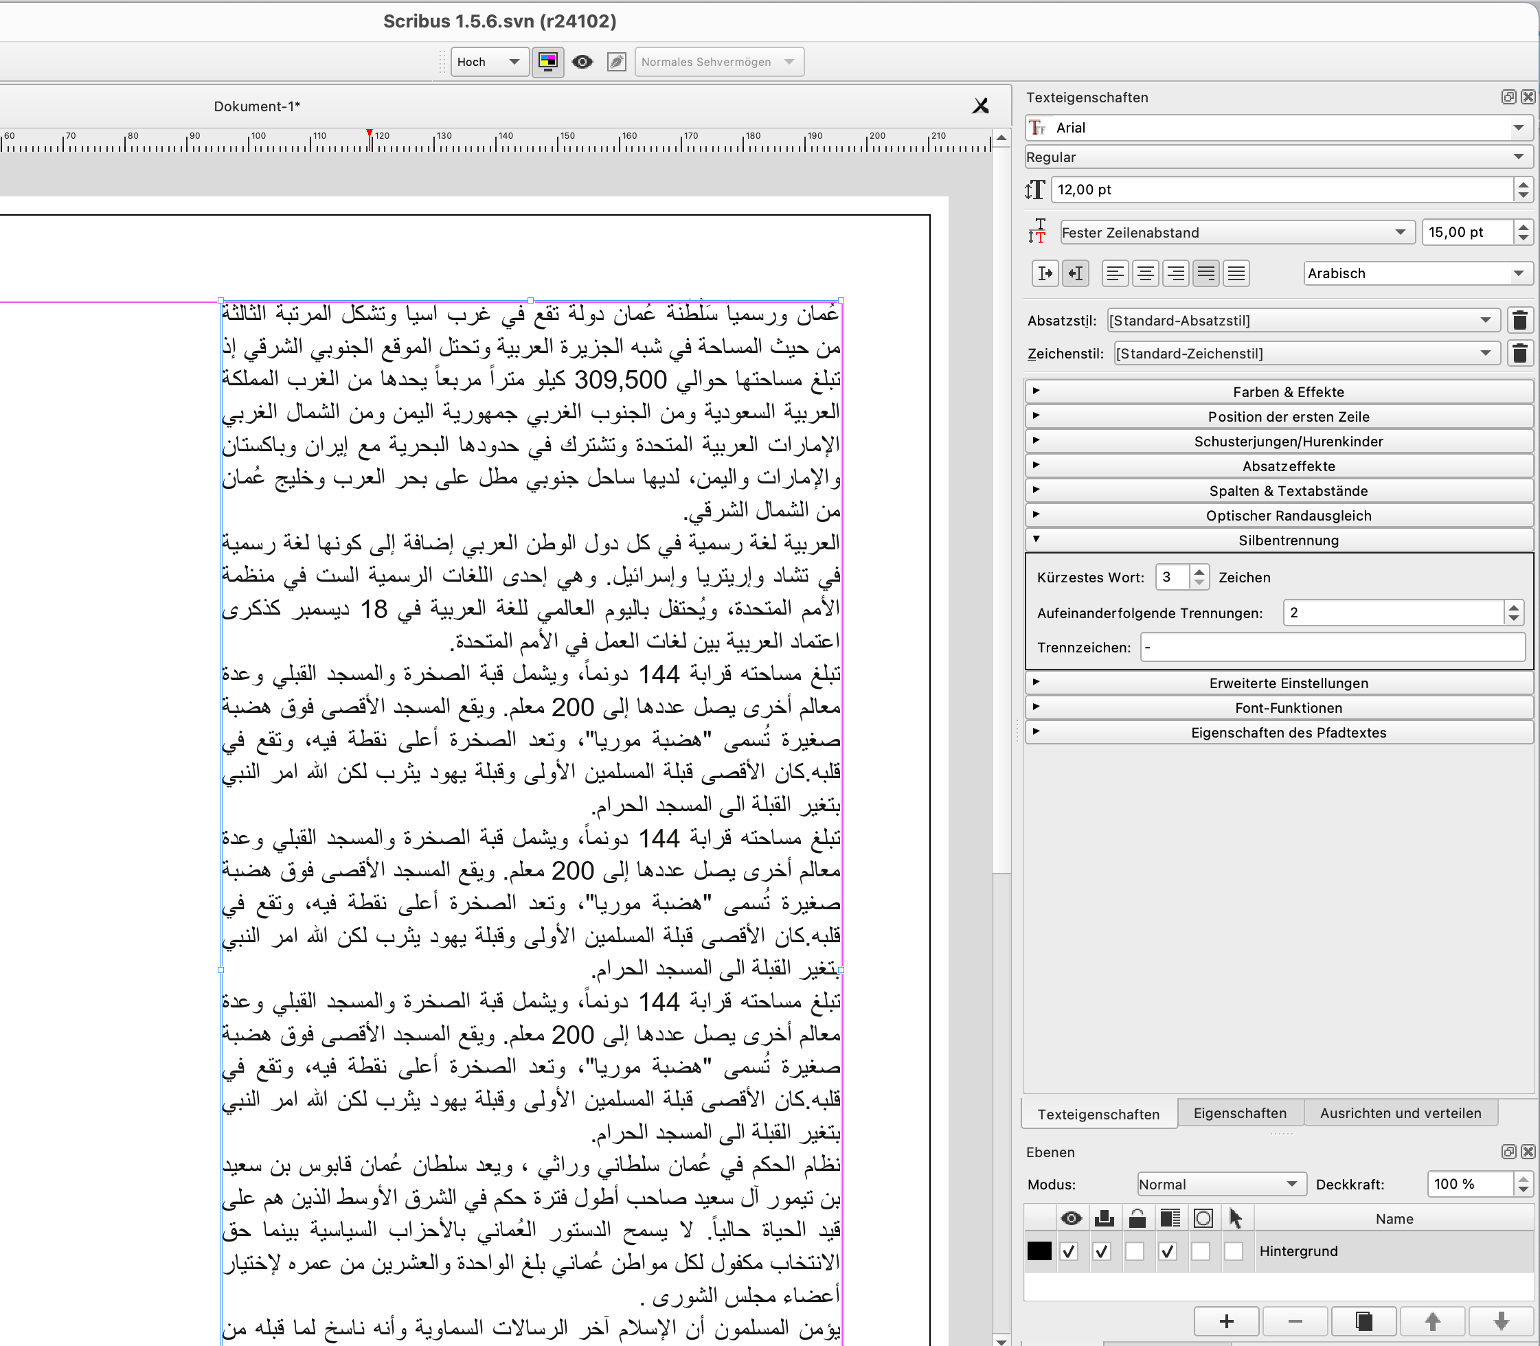Add new layer with plus button
This screenshot has height=1346, width=1540.
(1226, 1321)
